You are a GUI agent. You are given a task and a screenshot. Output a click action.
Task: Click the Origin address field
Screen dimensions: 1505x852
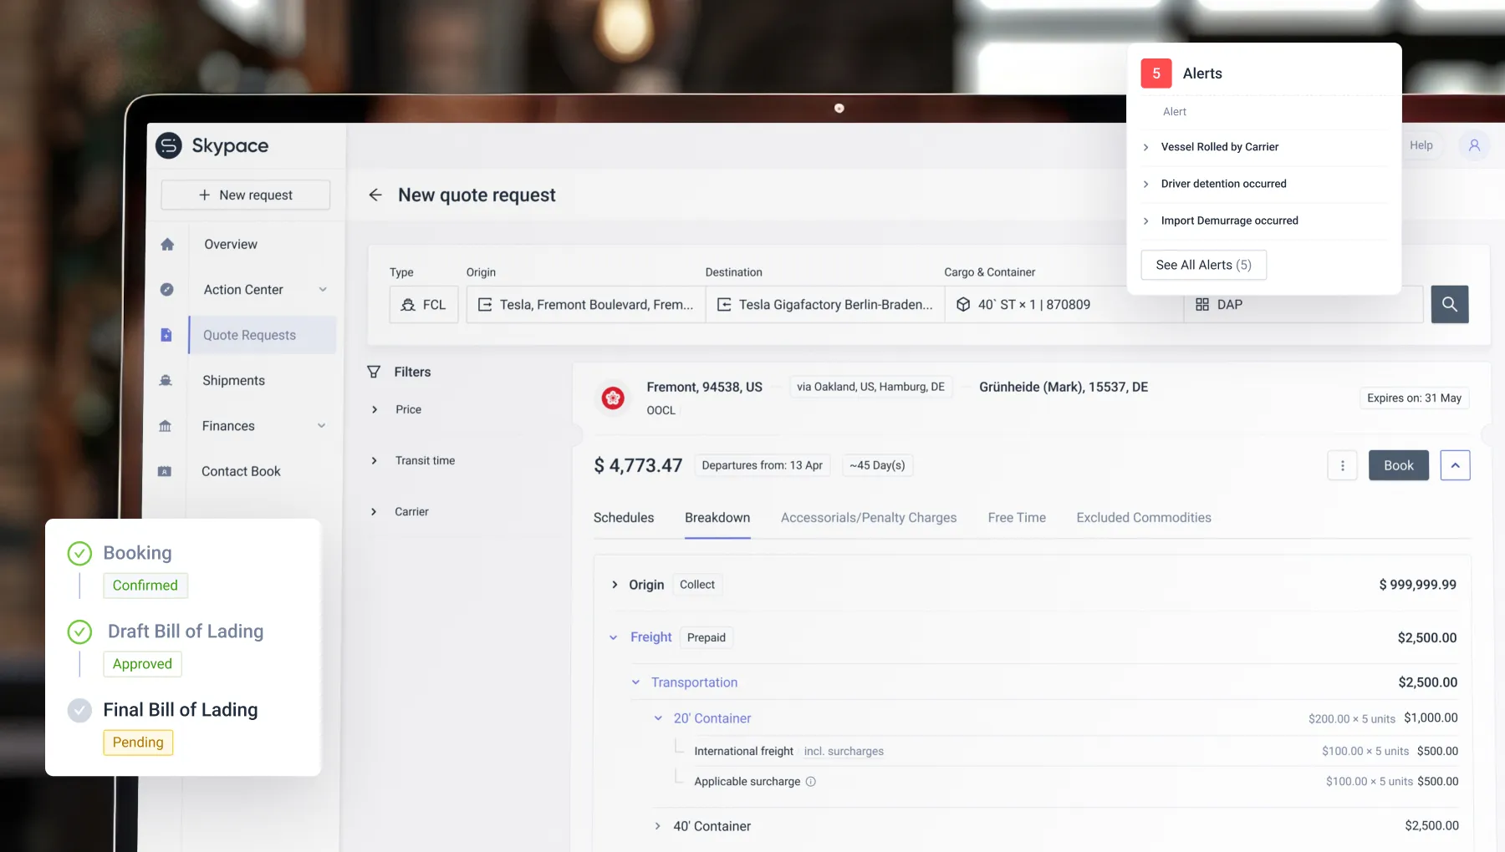click(586, 304)
